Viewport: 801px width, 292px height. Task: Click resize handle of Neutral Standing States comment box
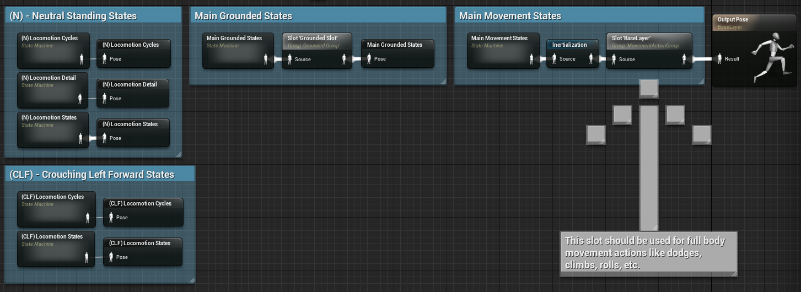click(x=178, y=154)
